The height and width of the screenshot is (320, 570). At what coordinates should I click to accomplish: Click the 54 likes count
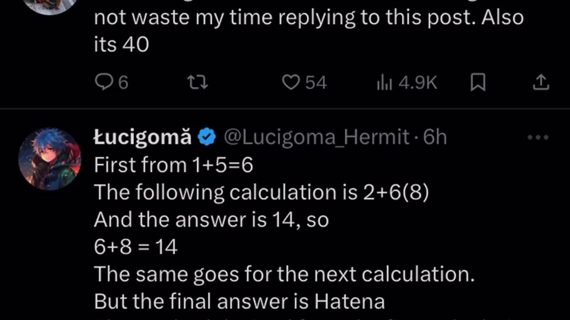click(316, 83)
